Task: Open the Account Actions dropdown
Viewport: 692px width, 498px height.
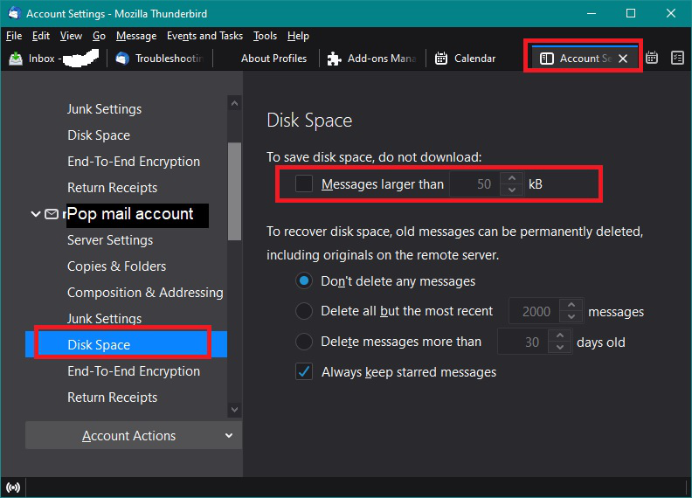Action: [x=134, y=435]
